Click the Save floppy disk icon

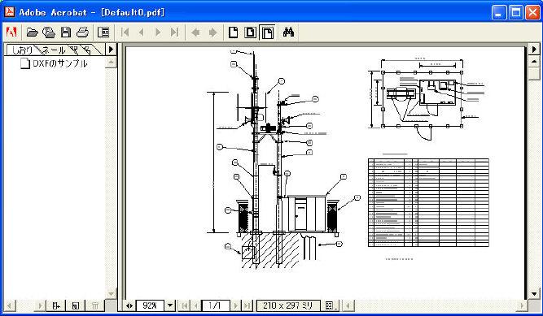[x=66, y=32]
